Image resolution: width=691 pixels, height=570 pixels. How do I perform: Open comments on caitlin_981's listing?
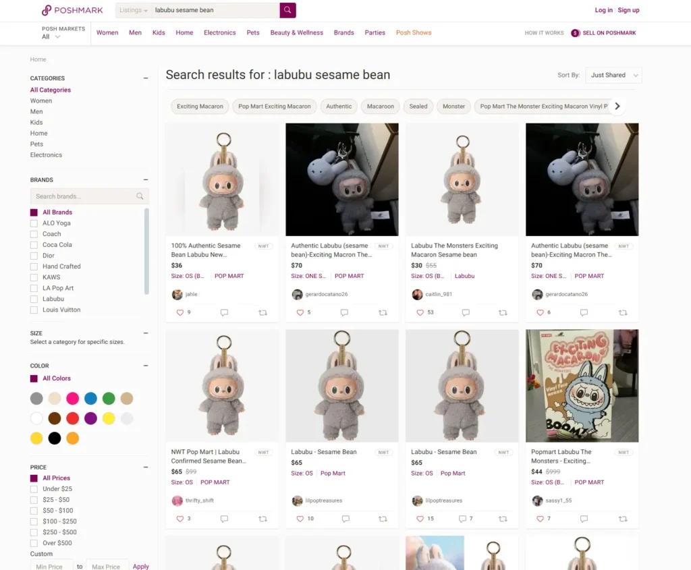tap(466, 312)
